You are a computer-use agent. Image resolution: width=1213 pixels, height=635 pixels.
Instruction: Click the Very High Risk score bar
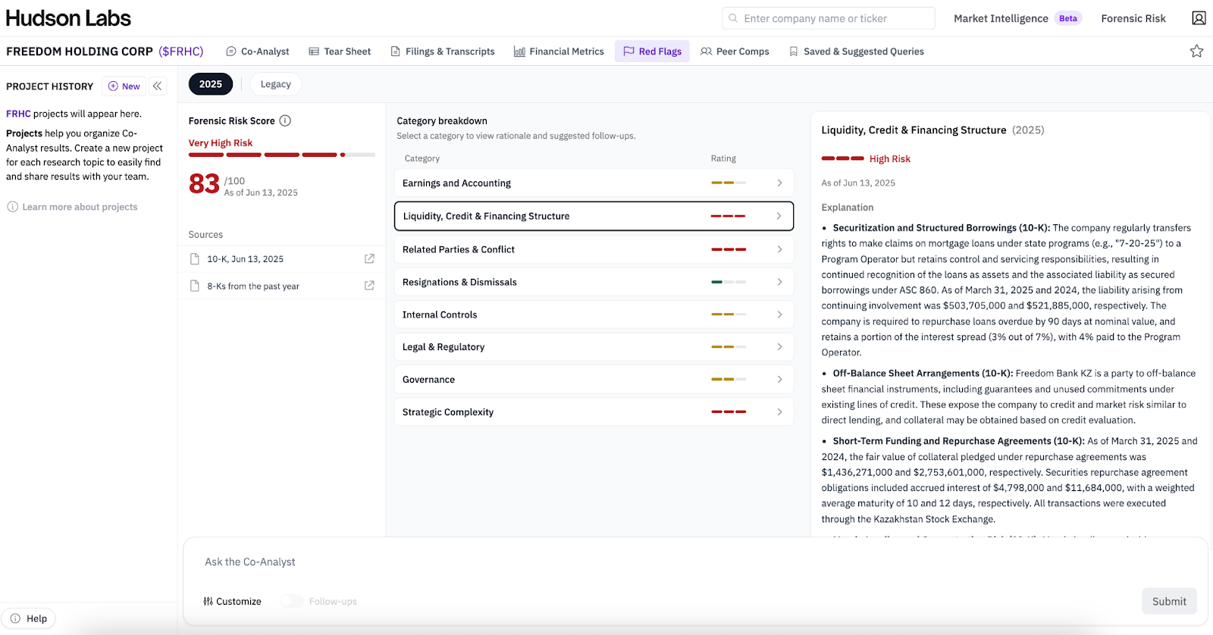281,155
